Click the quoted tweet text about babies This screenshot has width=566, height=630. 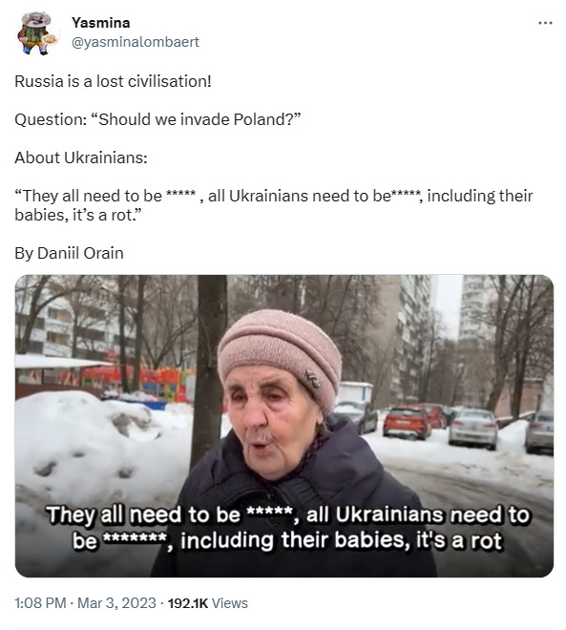point(274,205)
